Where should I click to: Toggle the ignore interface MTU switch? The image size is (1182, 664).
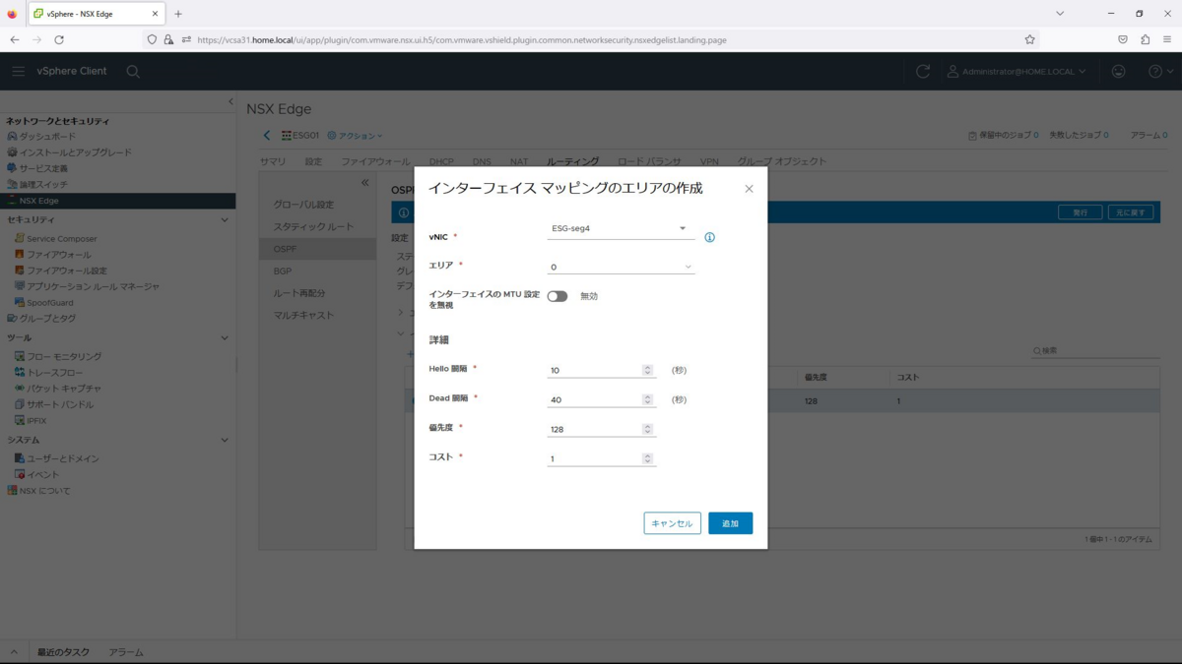point(558,296)
